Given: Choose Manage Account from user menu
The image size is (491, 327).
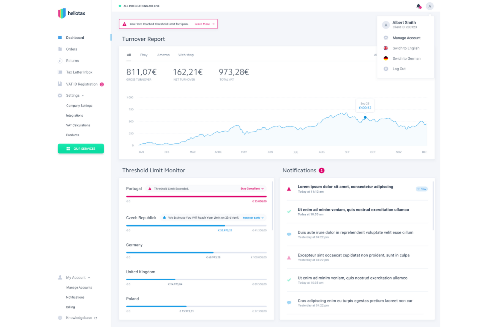Looking at the screenshot, I should point(406,38).
